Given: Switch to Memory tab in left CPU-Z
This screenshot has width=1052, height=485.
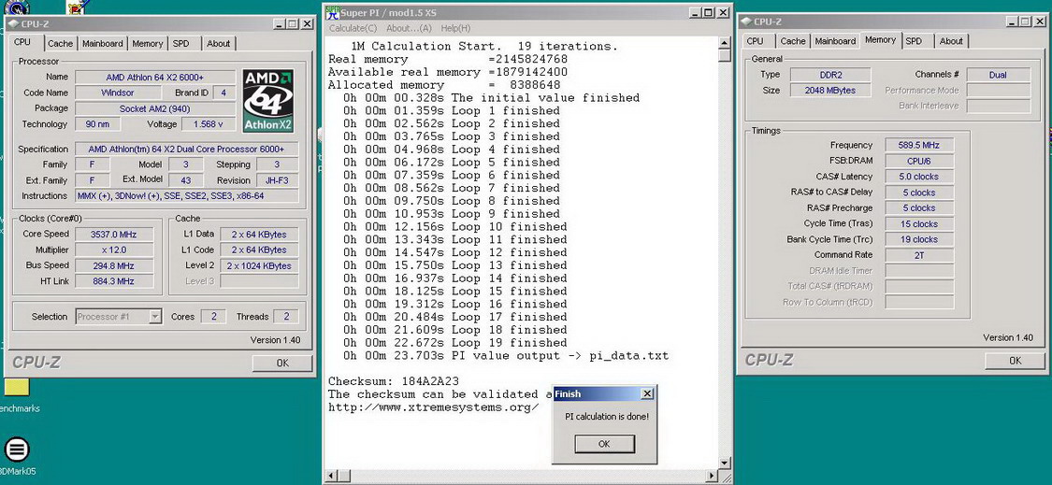Looking at the screenshot, I should click(x=147, y=44).
